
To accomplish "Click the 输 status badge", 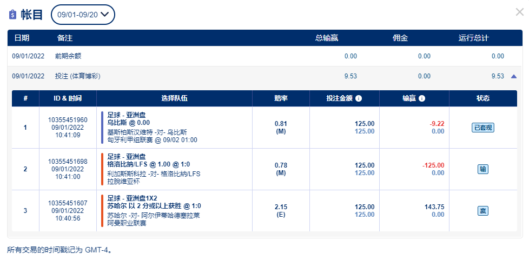I will (483, 169).
